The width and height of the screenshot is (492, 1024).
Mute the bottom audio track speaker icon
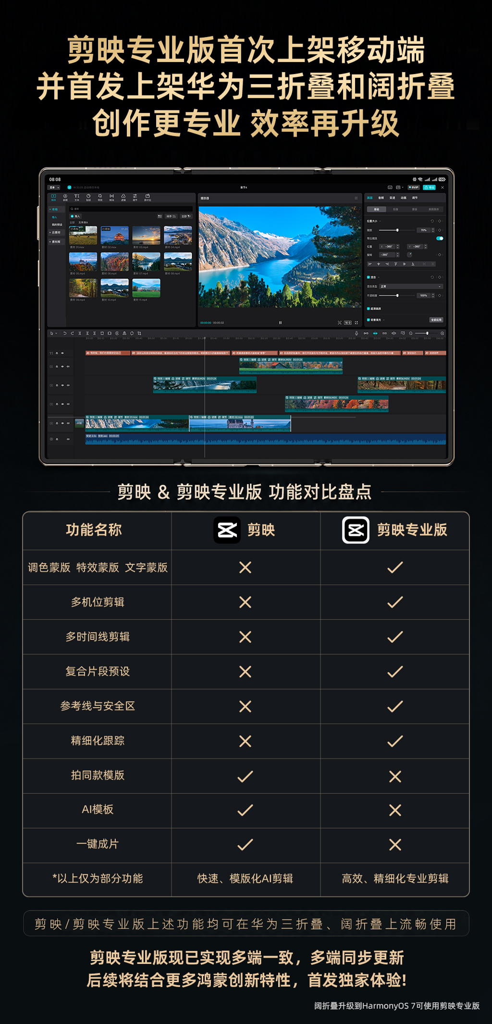click(x=68, y=439)
